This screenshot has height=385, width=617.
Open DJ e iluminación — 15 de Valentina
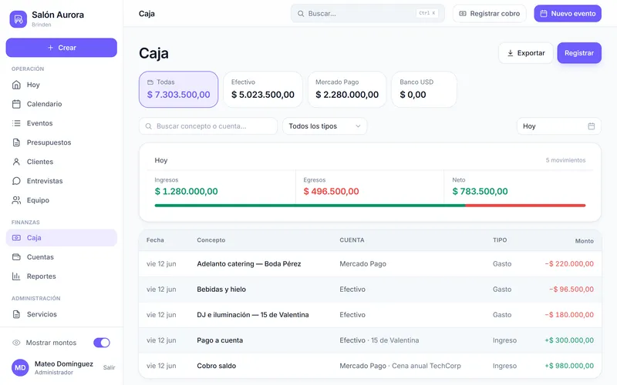[370, 315]
